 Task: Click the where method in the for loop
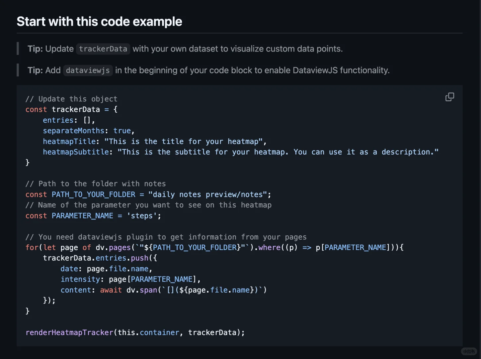(x=269, y=248)
